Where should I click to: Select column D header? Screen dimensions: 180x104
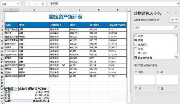(79, 10)
